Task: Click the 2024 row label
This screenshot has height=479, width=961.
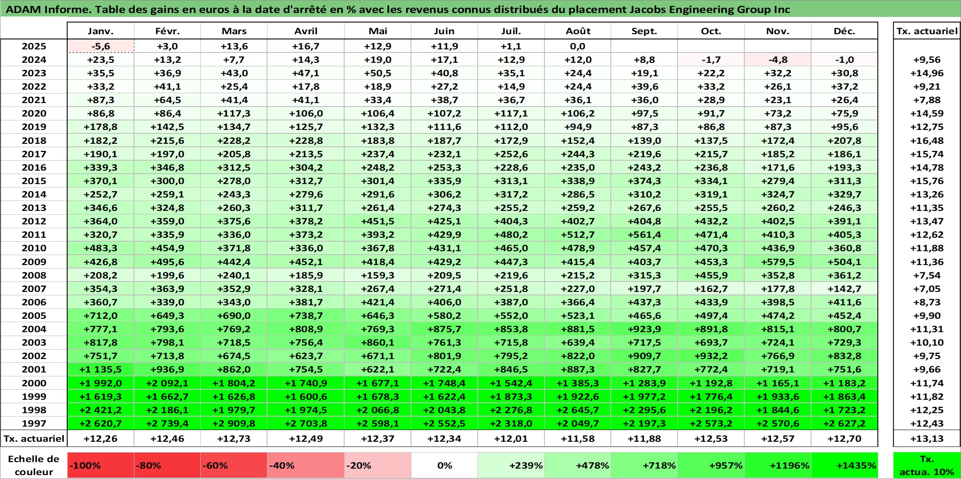Action: [x=34, y=59]
